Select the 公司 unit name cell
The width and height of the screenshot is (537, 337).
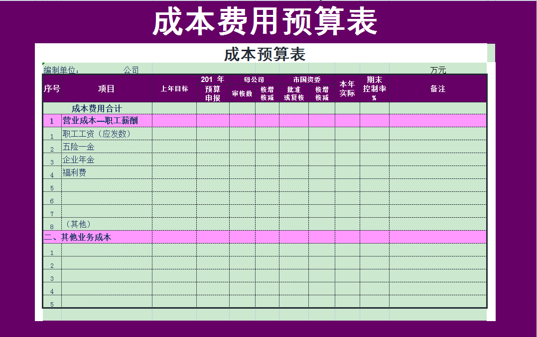pos(130,70)
